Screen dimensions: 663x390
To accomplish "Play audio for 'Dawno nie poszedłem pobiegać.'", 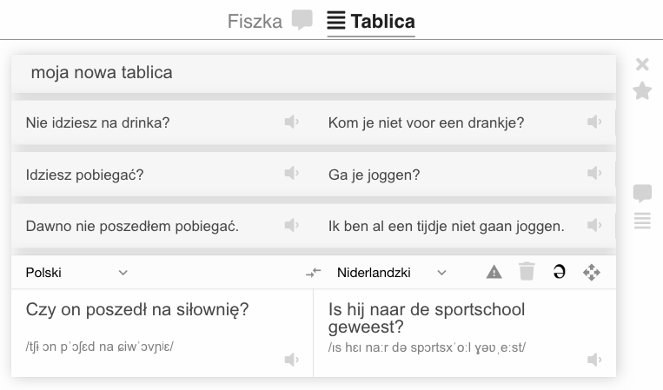I will click(292, 225).
